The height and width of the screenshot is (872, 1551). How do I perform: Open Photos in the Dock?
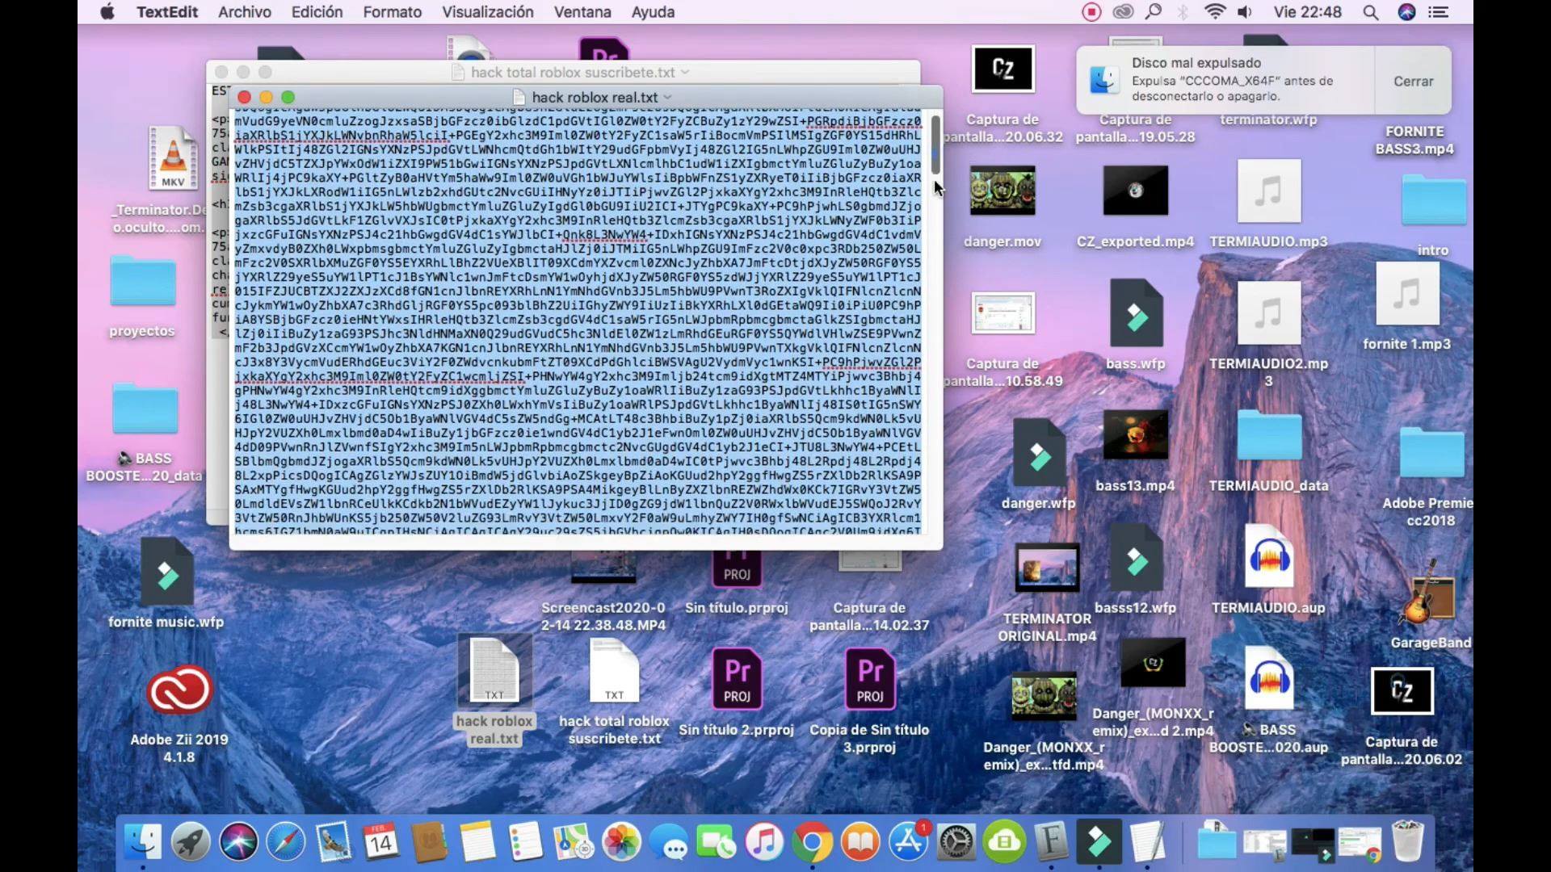[x=621, y=843]
